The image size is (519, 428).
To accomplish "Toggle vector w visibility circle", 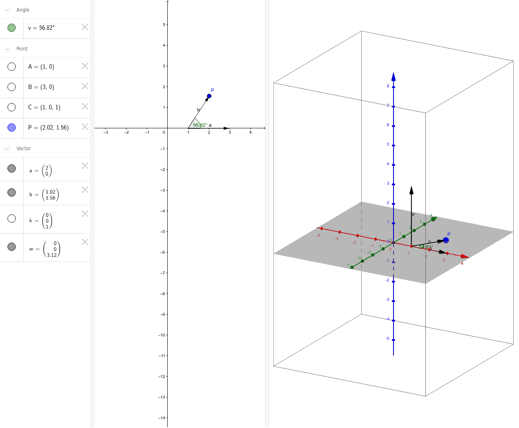I will point(11,247).
